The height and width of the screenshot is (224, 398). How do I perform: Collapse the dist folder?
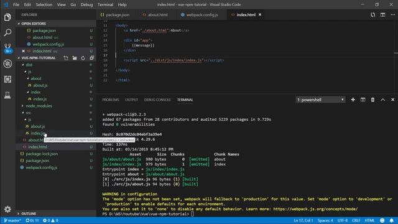coord(23,65)
